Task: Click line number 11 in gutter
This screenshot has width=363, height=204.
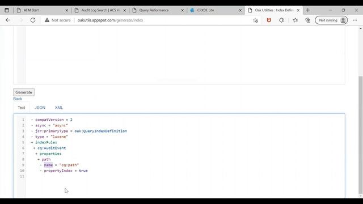Action: (22, 176)
